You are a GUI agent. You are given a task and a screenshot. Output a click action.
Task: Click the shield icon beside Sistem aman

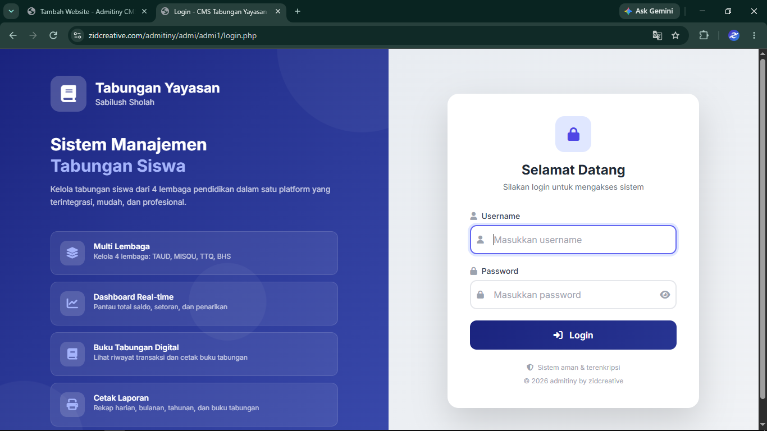[530, 368]
